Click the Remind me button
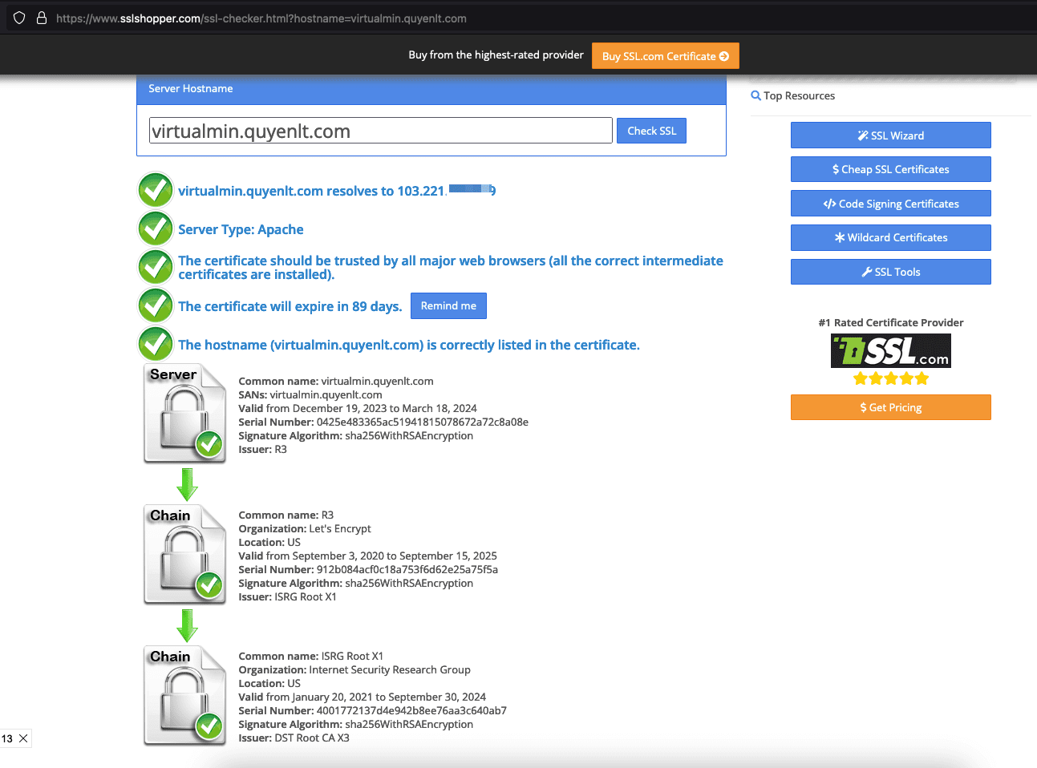 pyautogui.click(x=448, y=305)
